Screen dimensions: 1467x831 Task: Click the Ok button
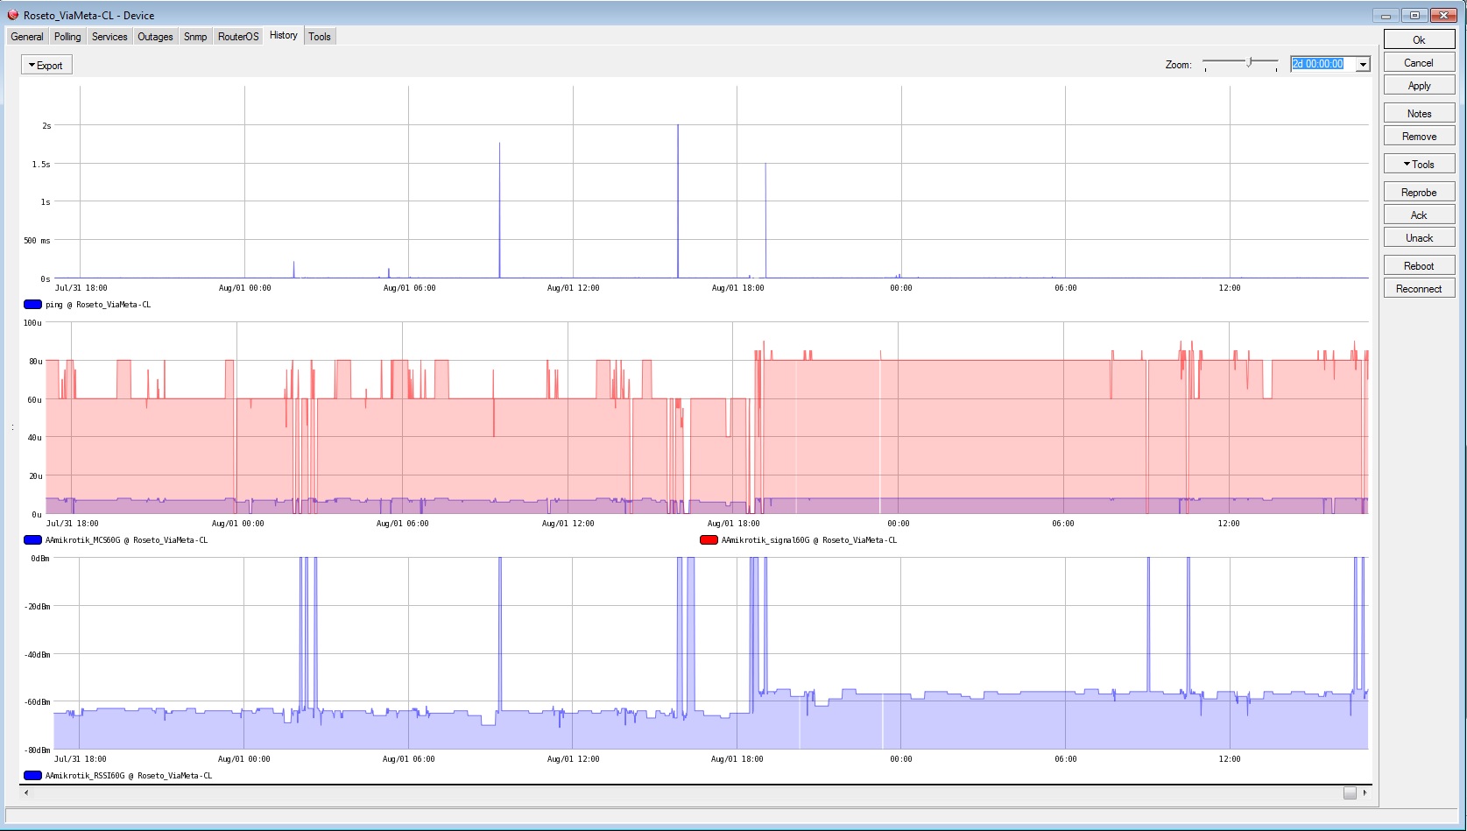[x=1419, y=39]
